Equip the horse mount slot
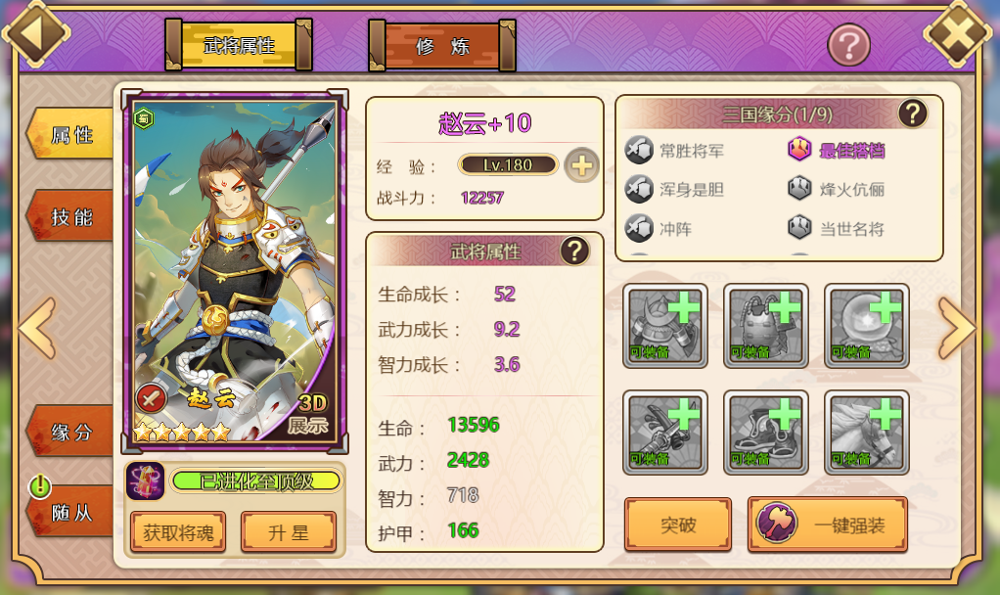This screenshot has height=595, width=1000. coord(867,433)
